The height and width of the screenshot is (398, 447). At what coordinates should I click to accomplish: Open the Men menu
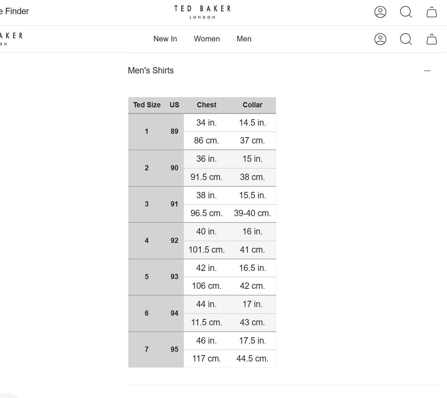click(x=244, y=39)
